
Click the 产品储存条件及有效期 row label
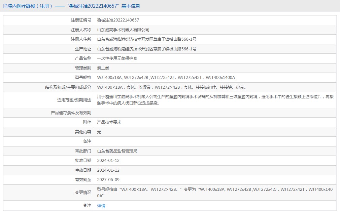point(71,113)
